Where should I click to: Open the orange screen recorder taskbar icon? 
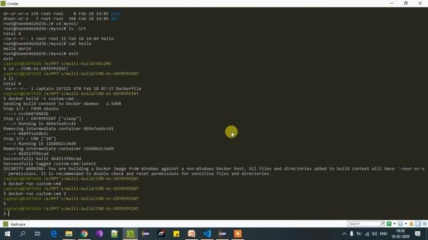238,234
